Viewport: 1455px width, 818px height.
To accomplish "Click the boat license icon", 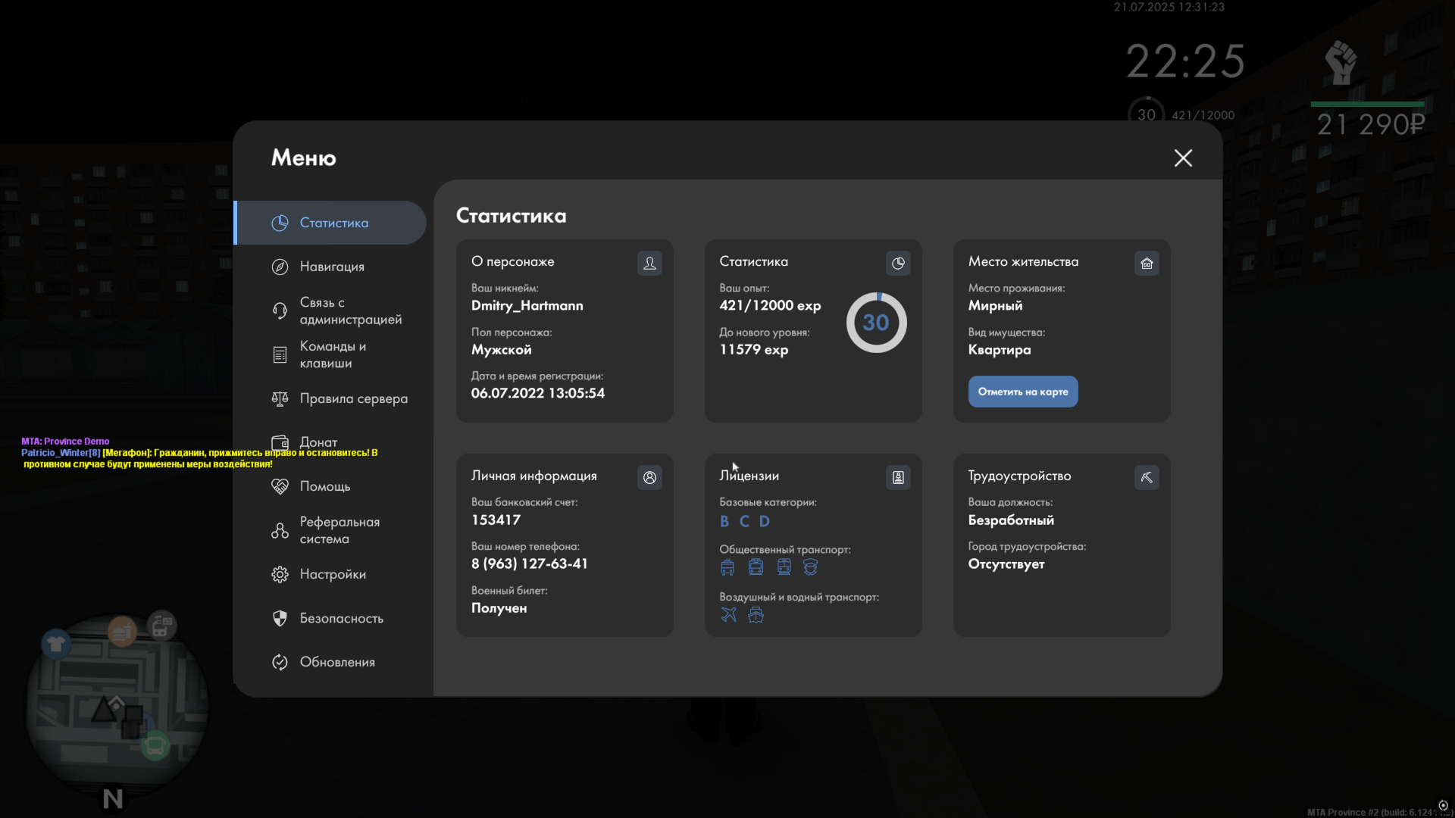I will click(x=756, y=614).
